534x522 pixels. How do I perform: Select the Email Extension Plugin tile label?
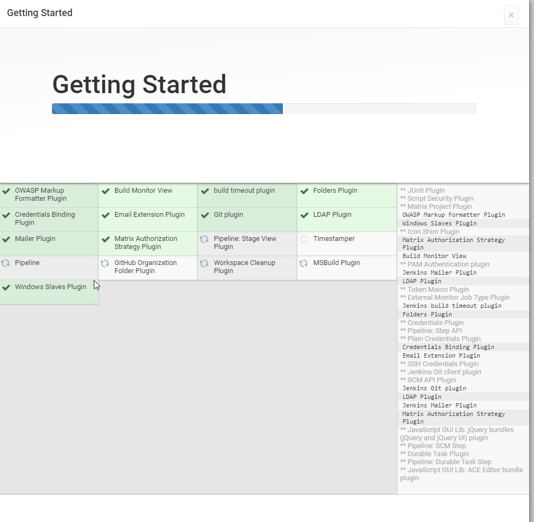click(x=149, y=215)
